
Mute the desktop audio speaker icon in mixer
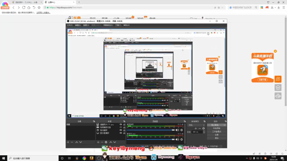[x=177, y=130]
